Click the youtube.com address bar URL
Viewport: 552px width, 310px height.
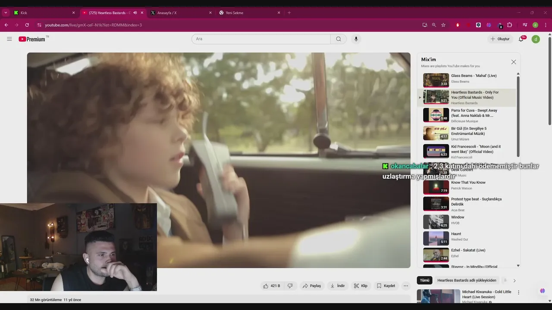coord(94,25)
